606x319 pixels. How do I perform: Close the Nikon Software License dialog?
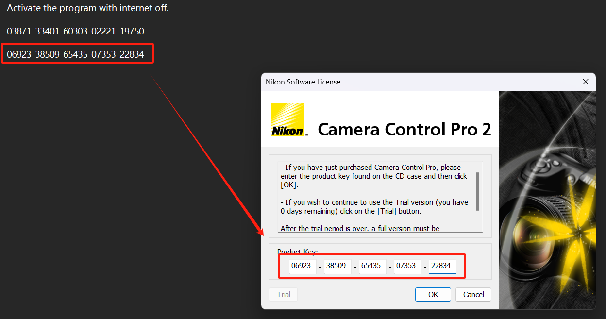[586, 82]
